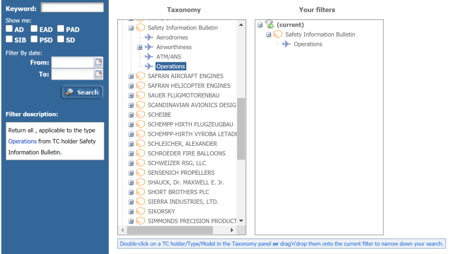Image resolution: width=461 pixels, height=254 pixels.
Task: Click Safety Information Bulletin icon in Your filters
Action: point(278,34)
